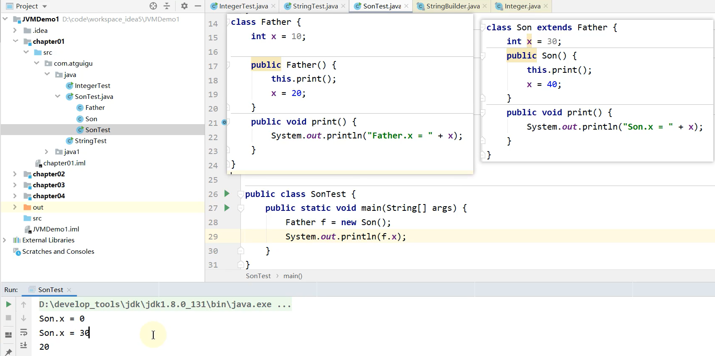Pin the Run tab with pin icon
Viewport: 715px width, 356px height.
click(x=8, y=352)
